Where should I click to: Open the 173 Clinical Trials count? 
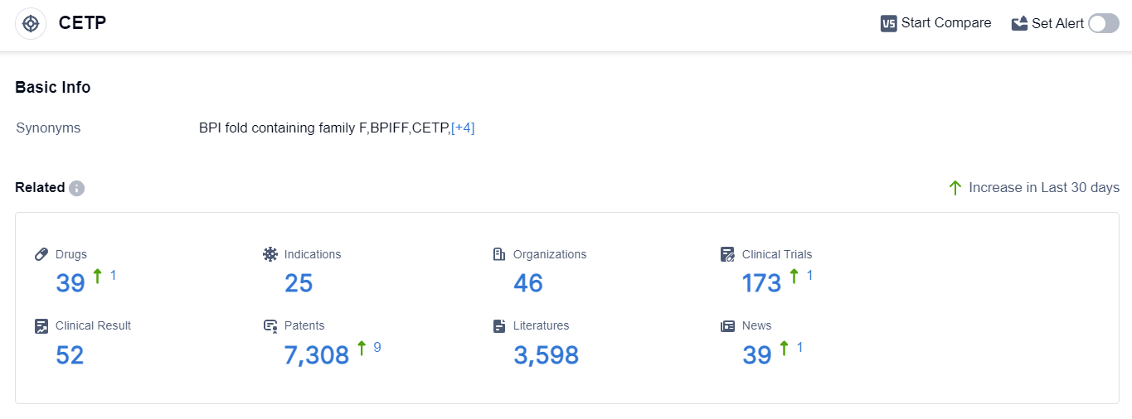point(761,283)
